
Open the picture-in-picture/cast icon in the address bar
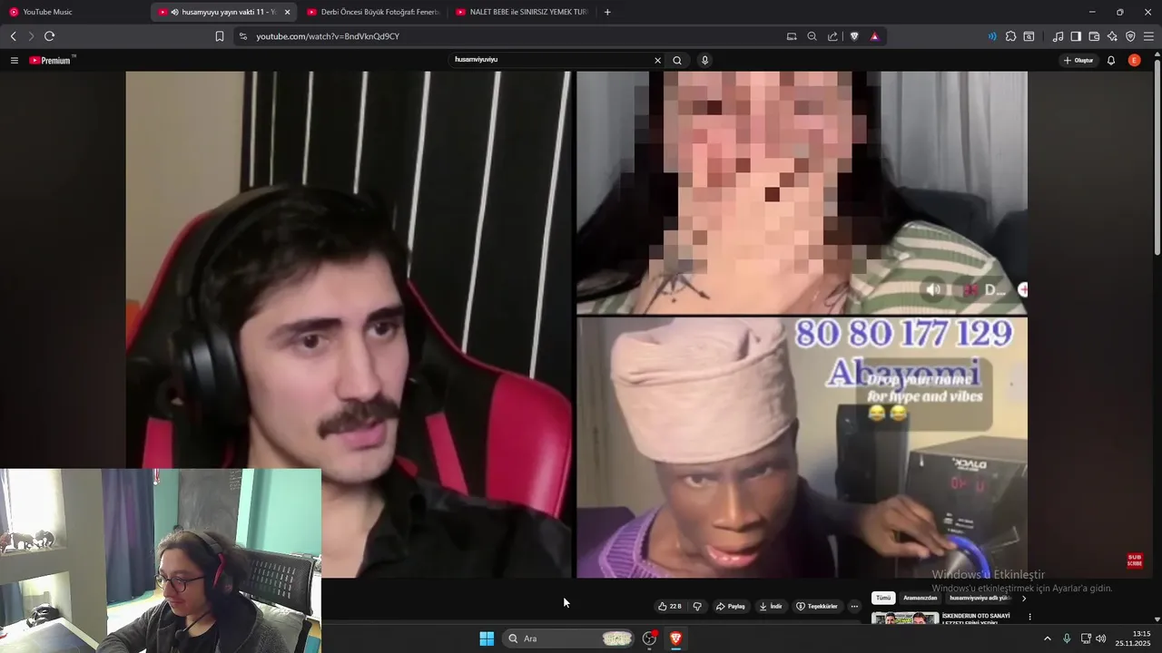tap(792, 36)
